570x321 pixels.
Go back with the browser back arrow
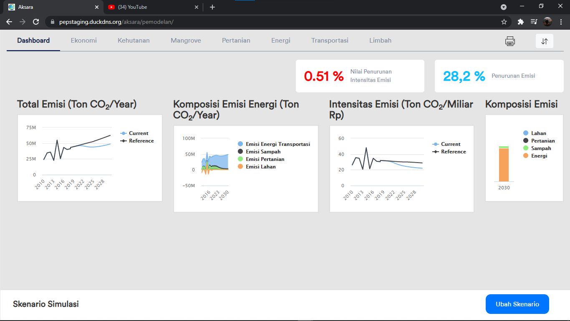click(9, 22)
